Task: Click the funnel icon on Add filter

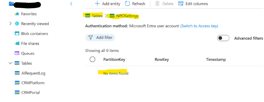Action: coord(91,38)
